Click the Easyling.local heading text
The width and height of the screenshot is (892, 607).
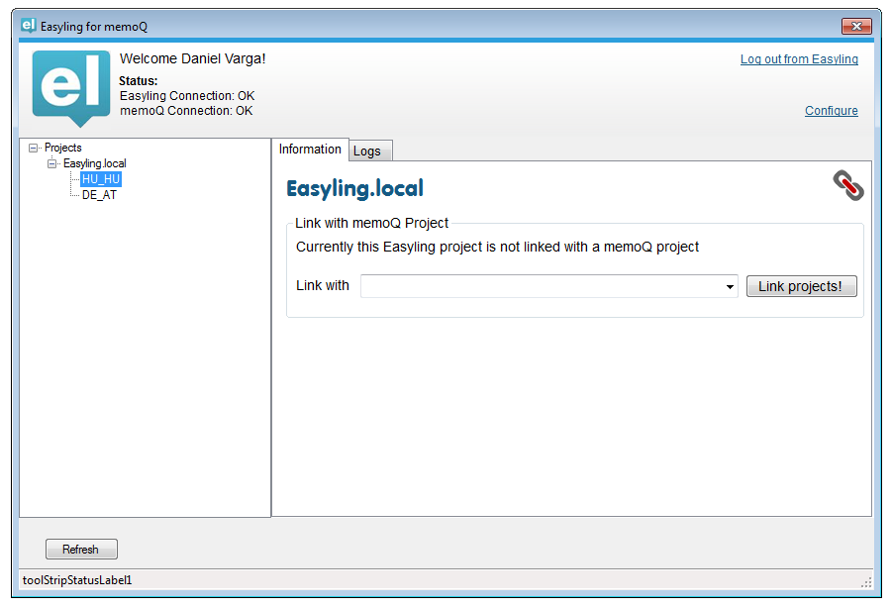coord(354,189)
